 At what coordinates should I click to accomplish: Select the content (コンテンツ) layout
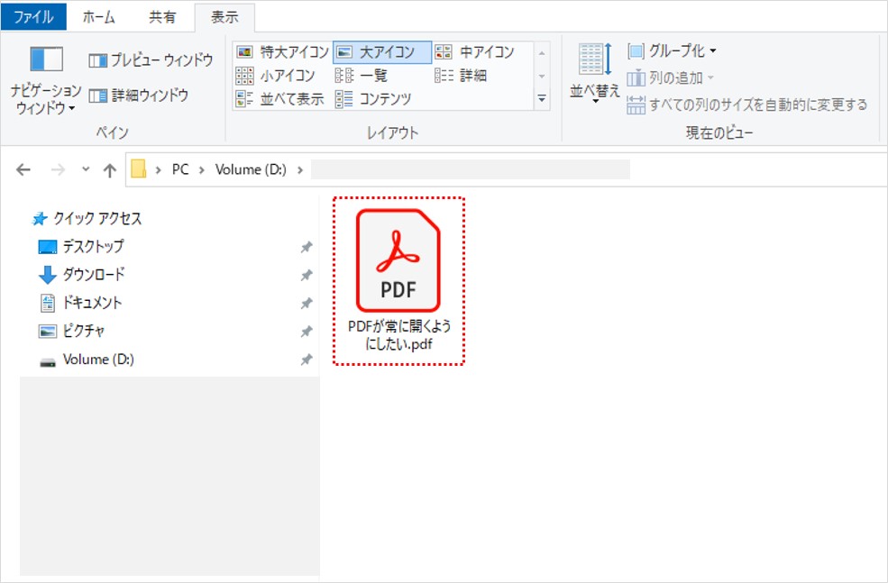(x=373, y=99)
